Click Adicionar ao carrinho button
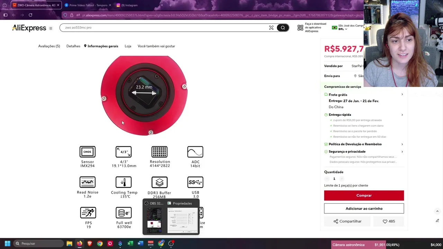Image resolution: width=443 pixels, height=249 pixels. click(x=364, y=209)
